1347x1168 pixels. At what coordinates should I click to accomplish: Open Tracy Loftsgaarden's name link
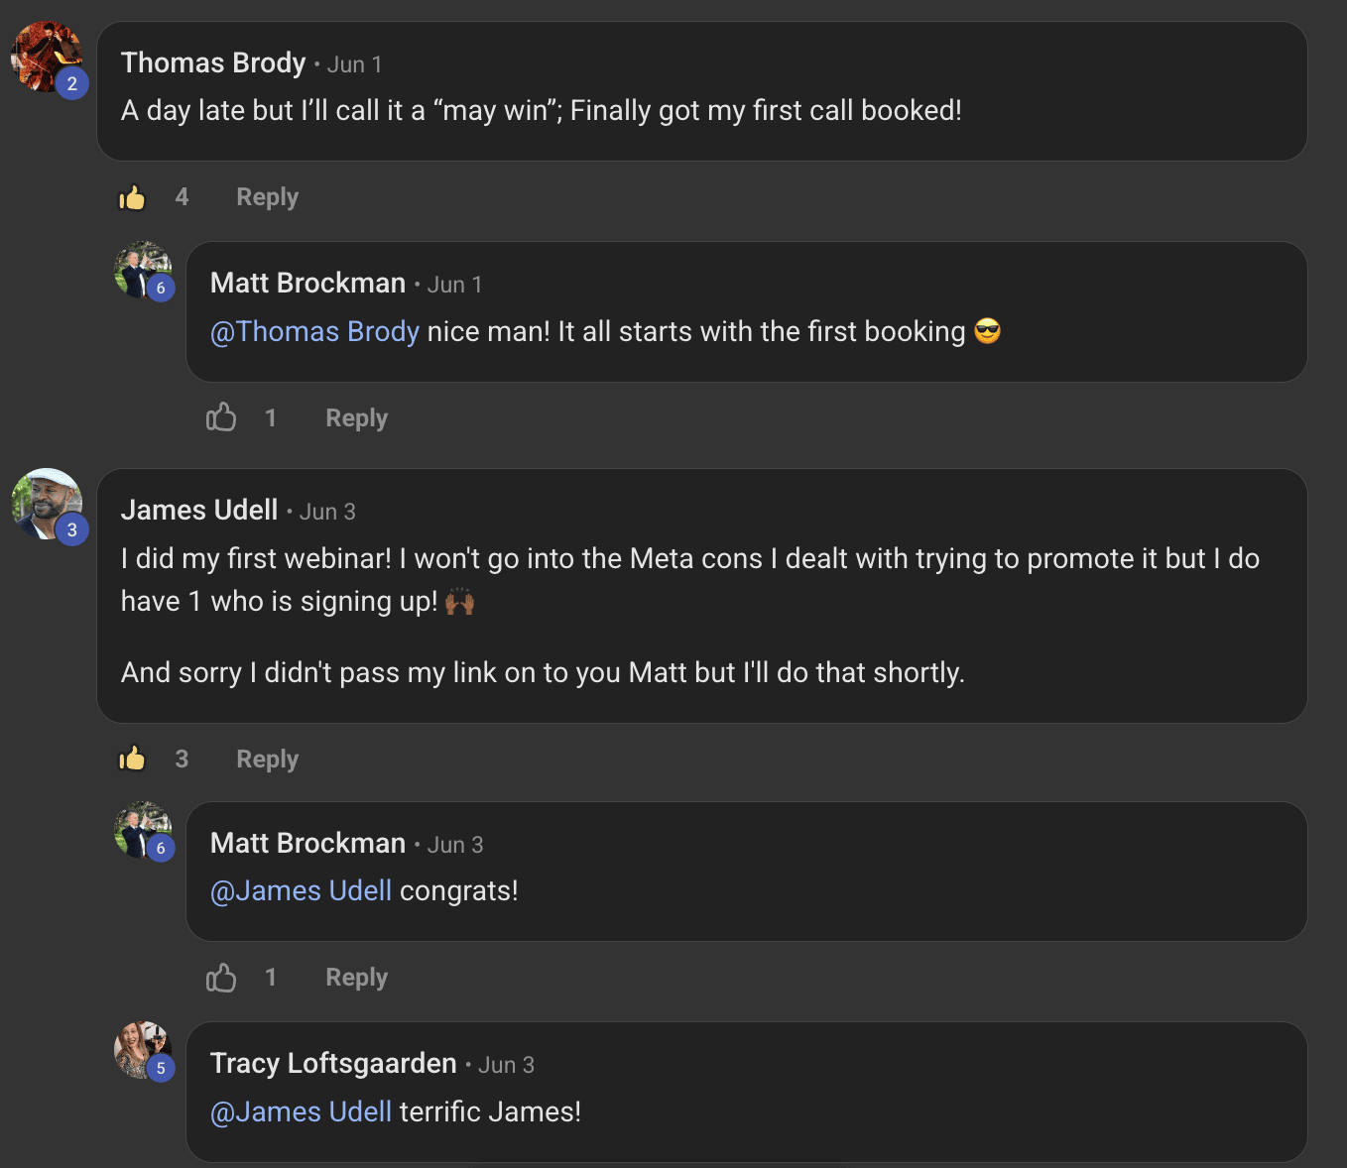(x=333, y=1063)
